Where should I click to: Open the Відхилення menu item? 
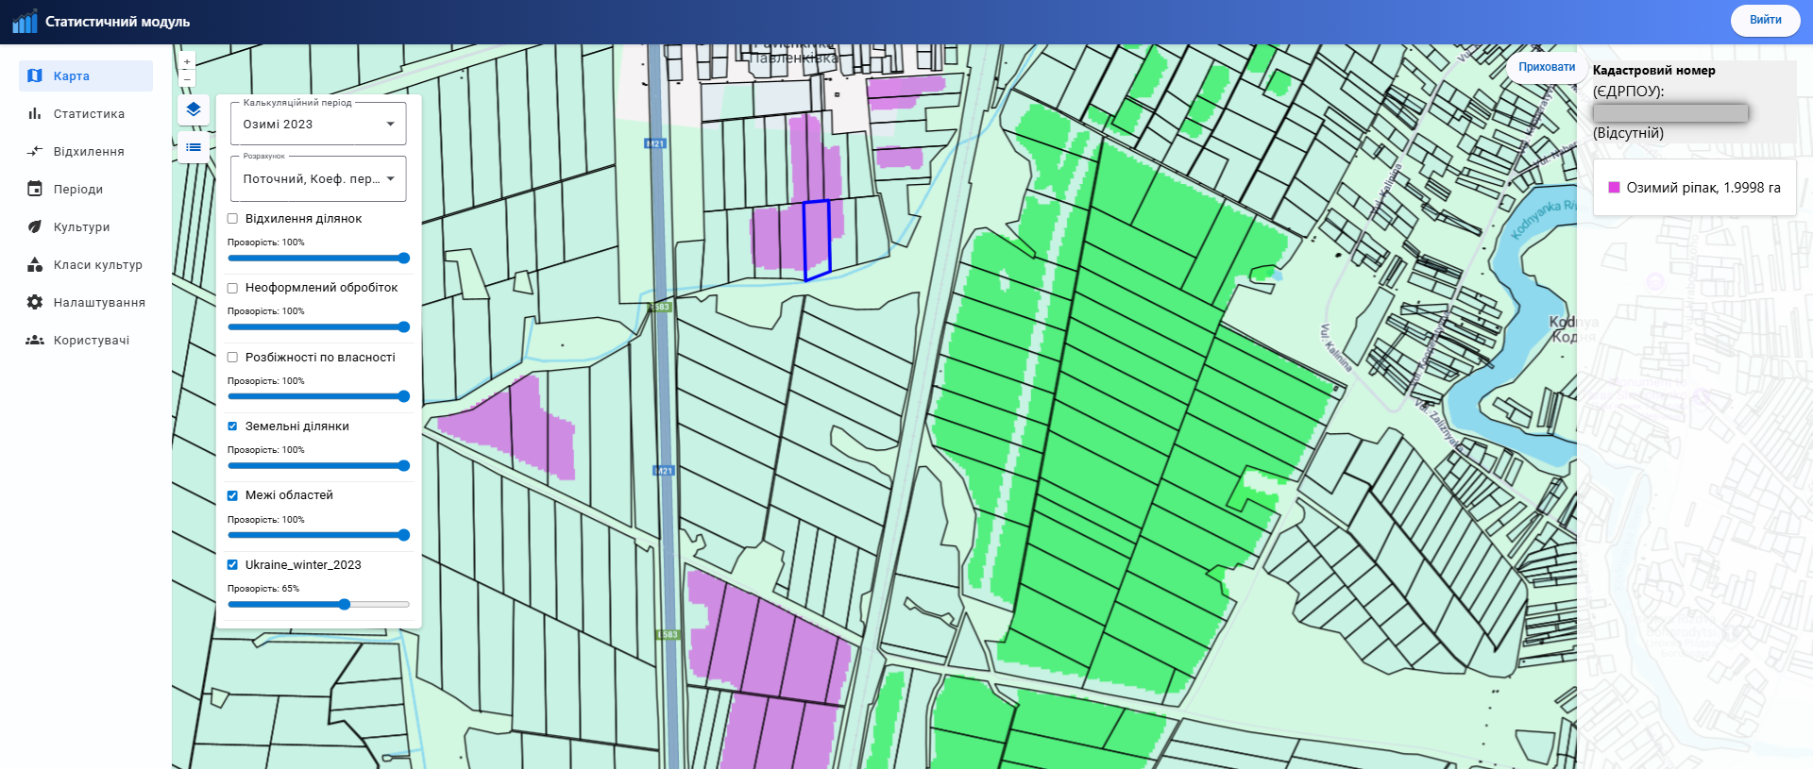pyautogui.click(x=89, y=152)
